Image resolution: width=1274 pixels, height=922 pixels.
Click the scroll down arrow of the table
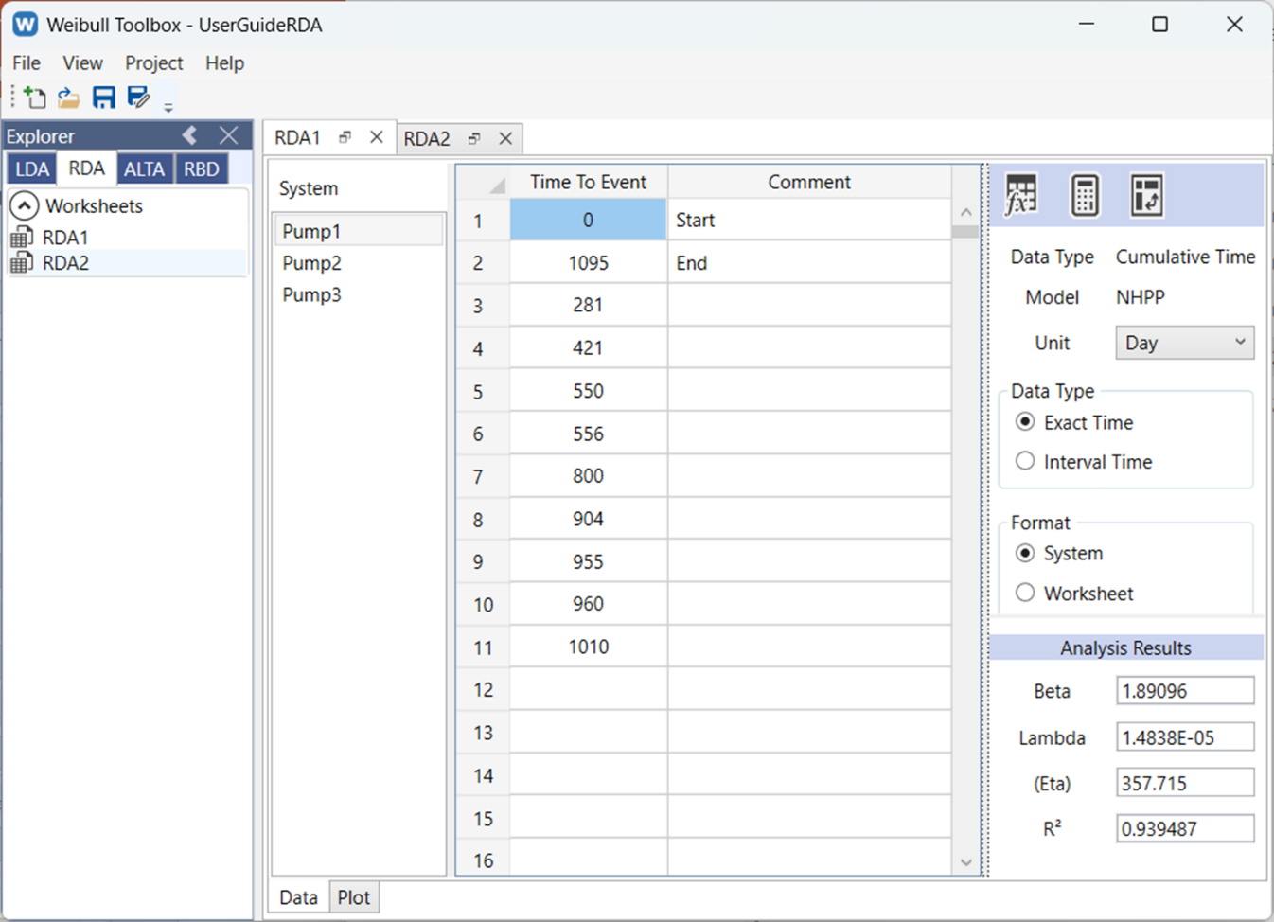click(x=965, y=861)
